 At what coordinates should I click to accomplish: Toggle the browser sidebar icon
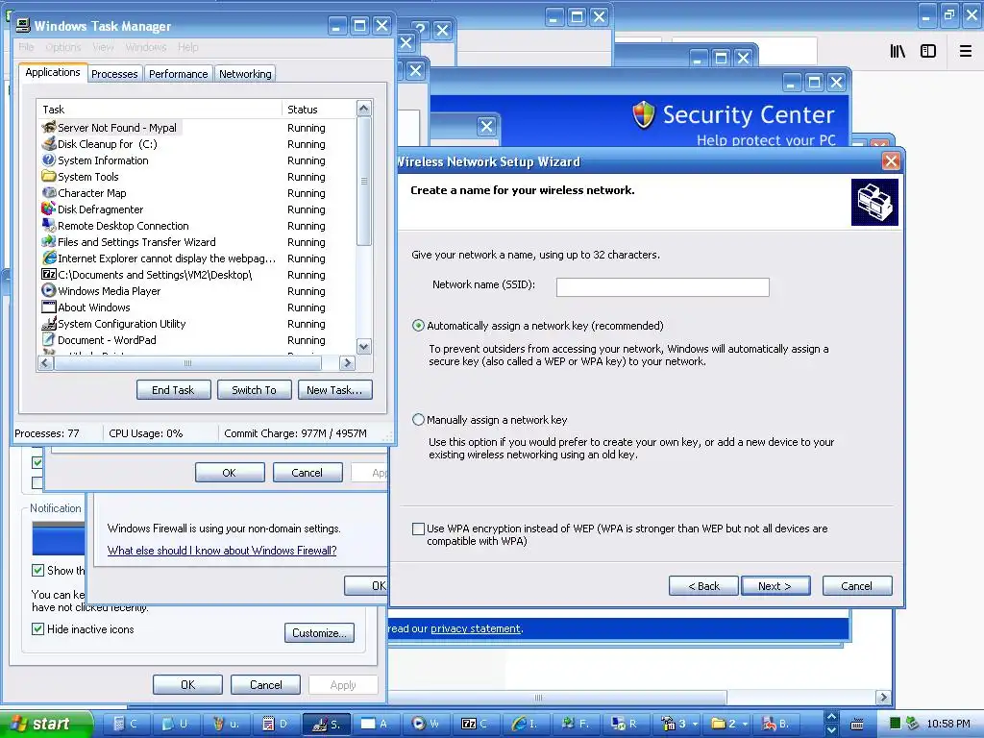click(928, 51)
